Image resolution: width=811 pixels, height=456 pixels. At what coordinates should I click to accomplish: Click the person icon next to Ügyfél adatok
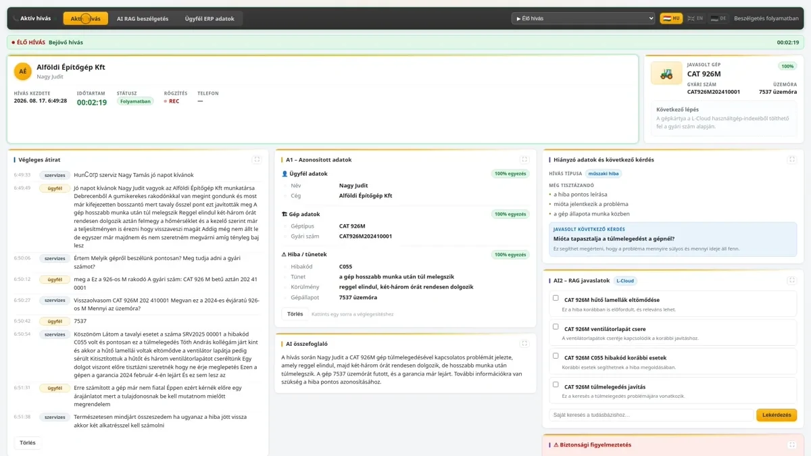[285, 174]
